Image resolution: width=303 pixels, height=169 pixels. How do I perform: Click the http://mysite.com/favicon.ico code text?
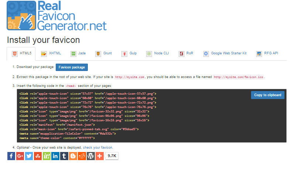click(x=238, y=77)
